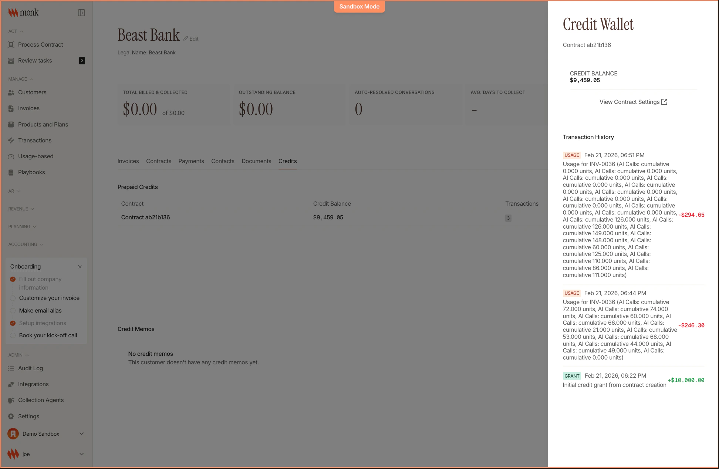Open the Onboarding link
The image size is (719, 469).
point(26,267)
